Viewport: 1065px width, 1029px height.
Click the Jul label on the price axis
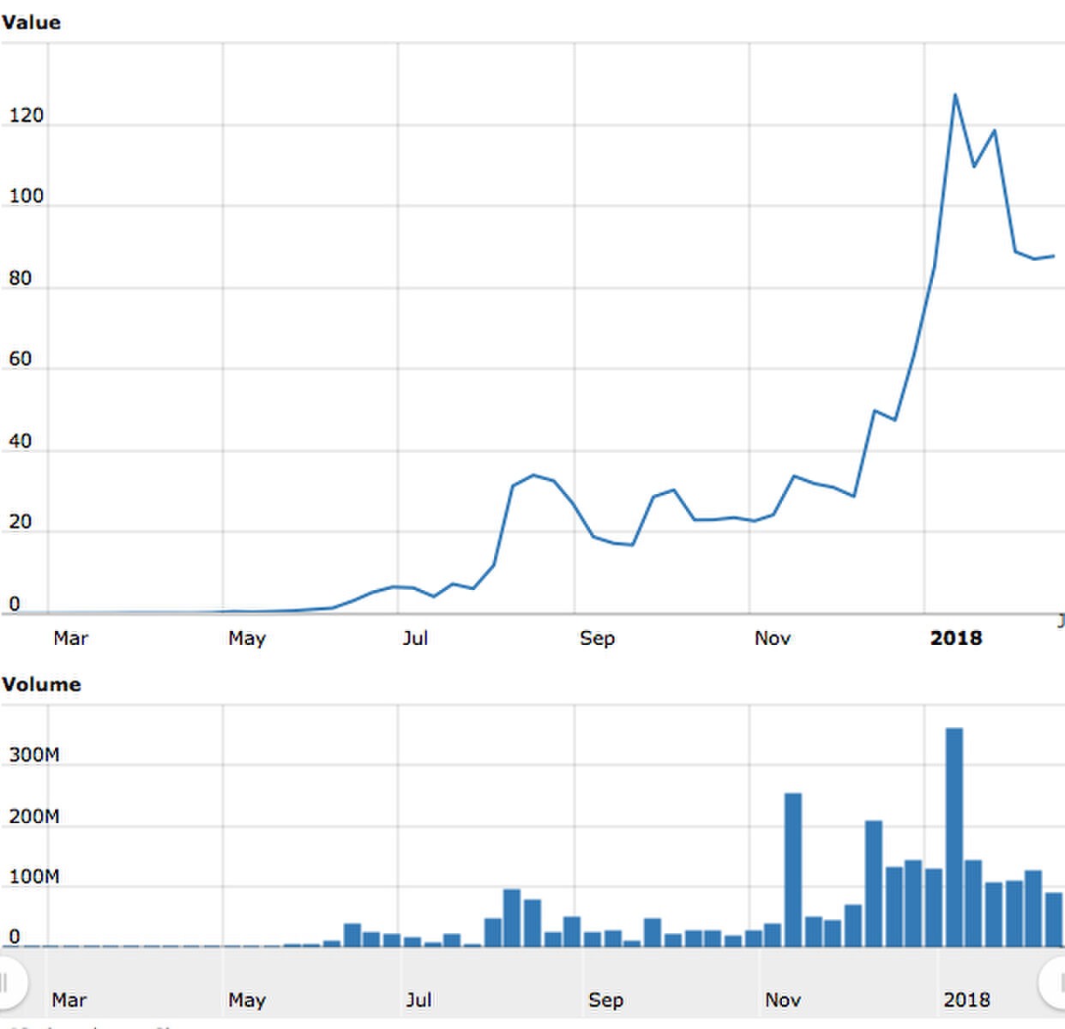pyautogui.click(x=417, y=638)
